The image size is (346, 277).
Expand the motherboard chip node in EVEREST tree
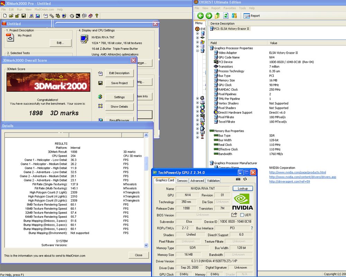pos(197,37)
